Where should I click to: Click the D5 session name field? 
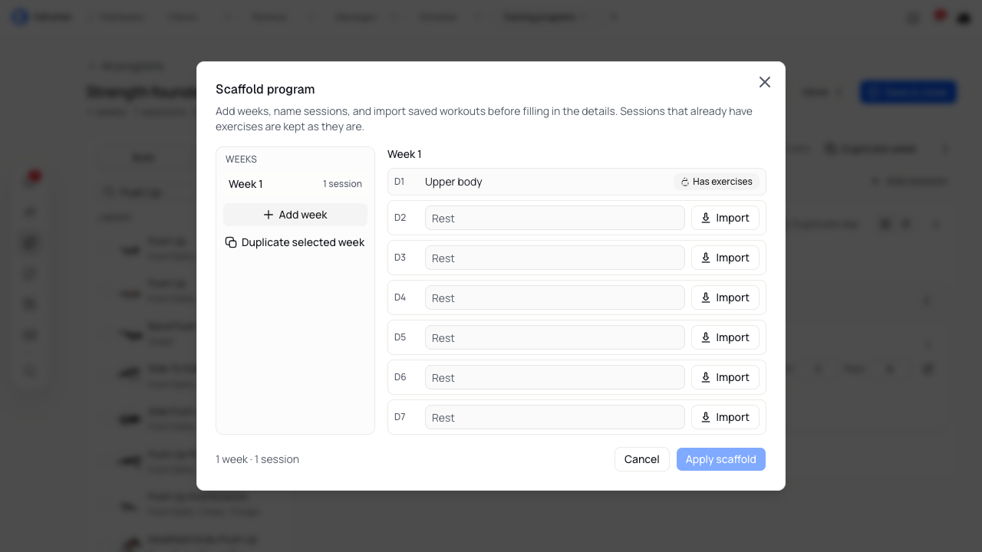555,337
